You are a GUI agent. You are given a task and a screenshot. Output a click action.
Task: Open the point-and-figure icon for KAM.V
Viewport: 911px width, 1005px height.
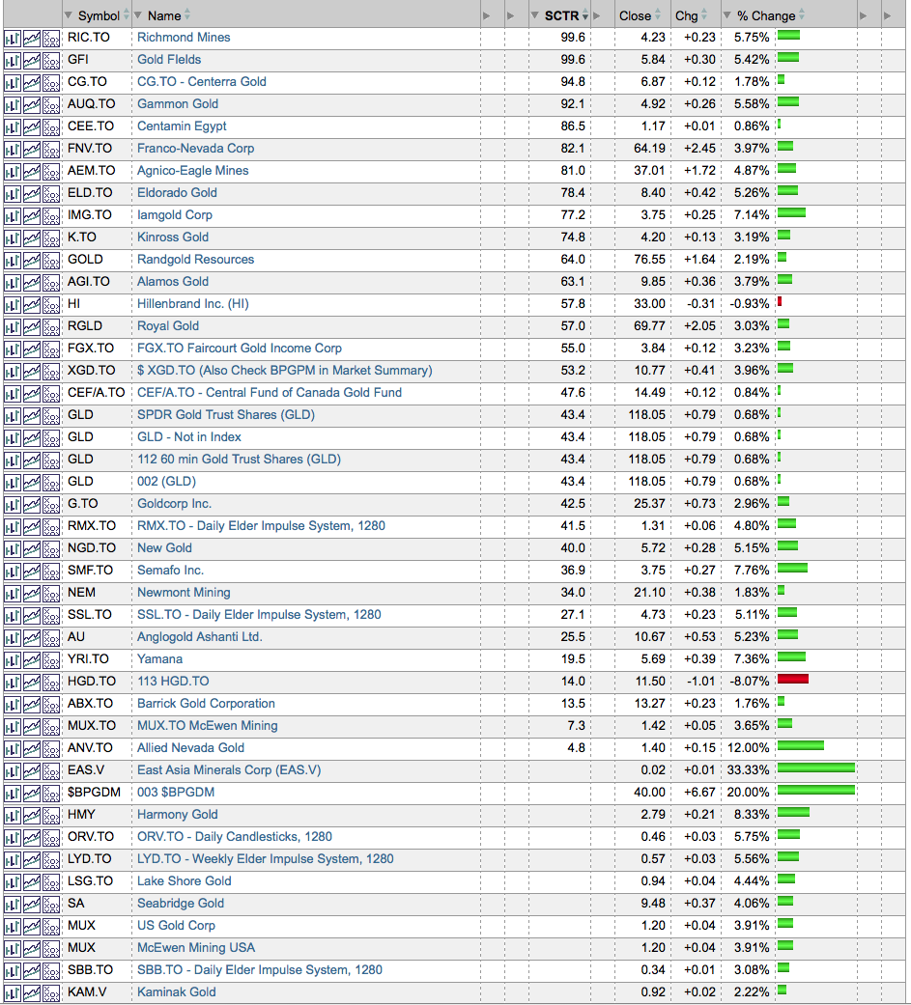pyautogui.click(x=51, y=993)
